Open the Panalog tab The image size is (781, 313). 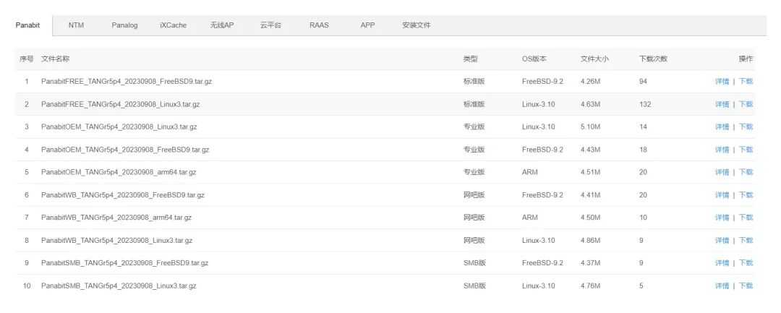coord(124,25)
